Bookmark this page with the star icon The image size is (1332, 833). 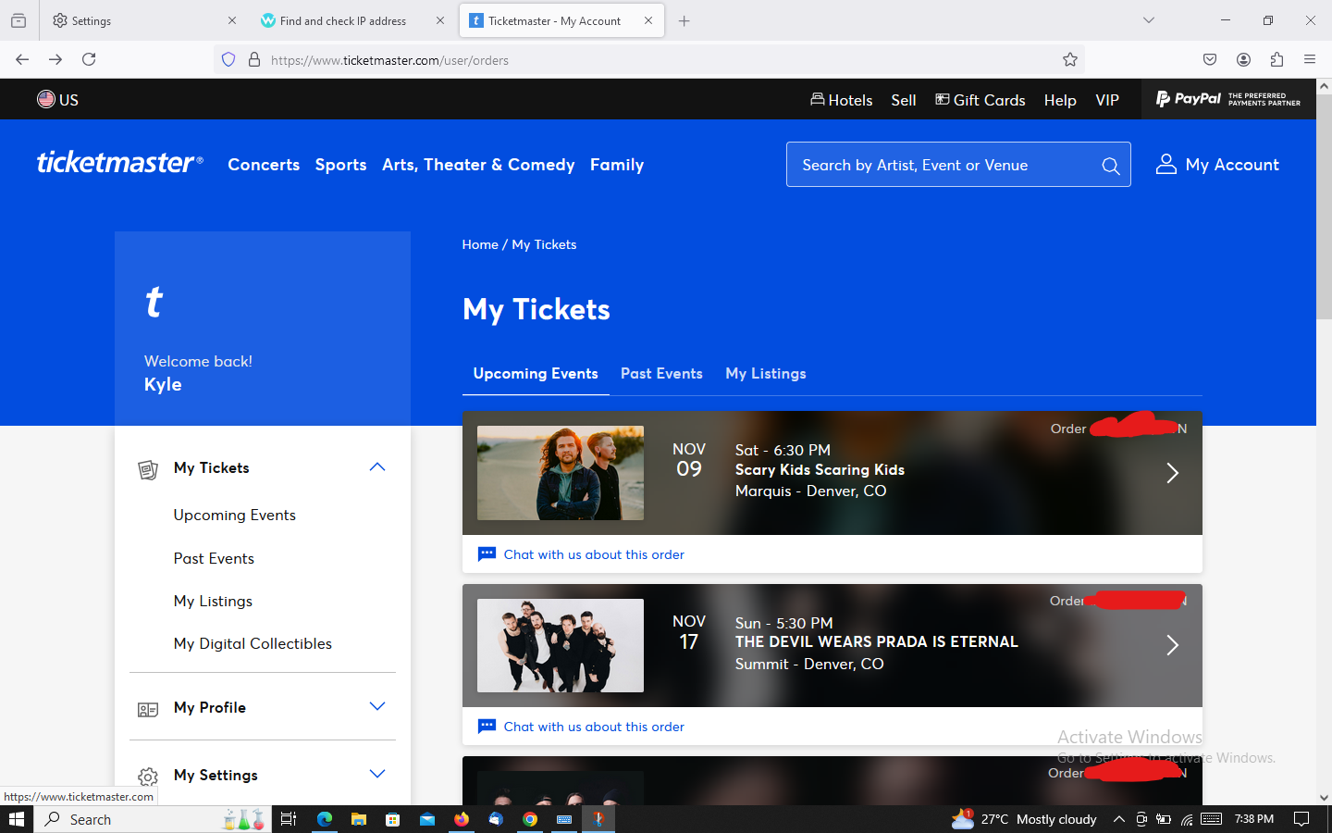1070,60
